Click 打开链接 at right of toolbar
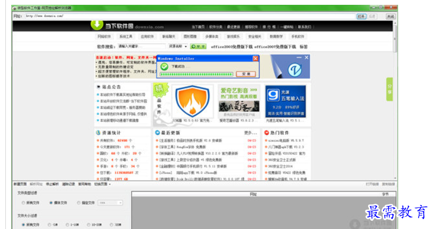The image size is (432, 229). [x=372, y=184]
